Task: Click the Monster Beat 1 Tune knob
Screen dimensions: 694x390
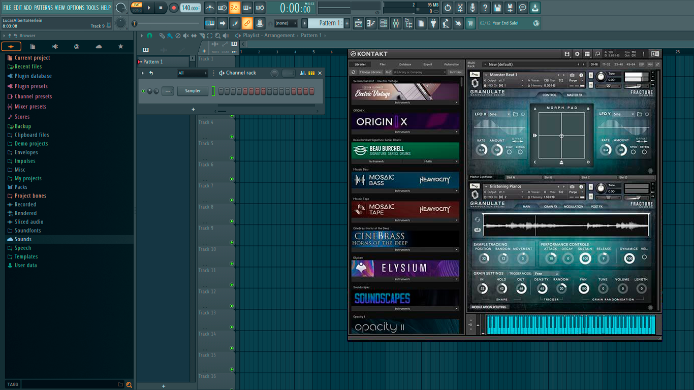Action: tap(601, 77)
